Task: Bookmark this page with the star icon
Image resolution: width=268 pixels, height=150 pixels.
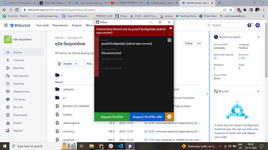Action: click(x=231, y=10)
